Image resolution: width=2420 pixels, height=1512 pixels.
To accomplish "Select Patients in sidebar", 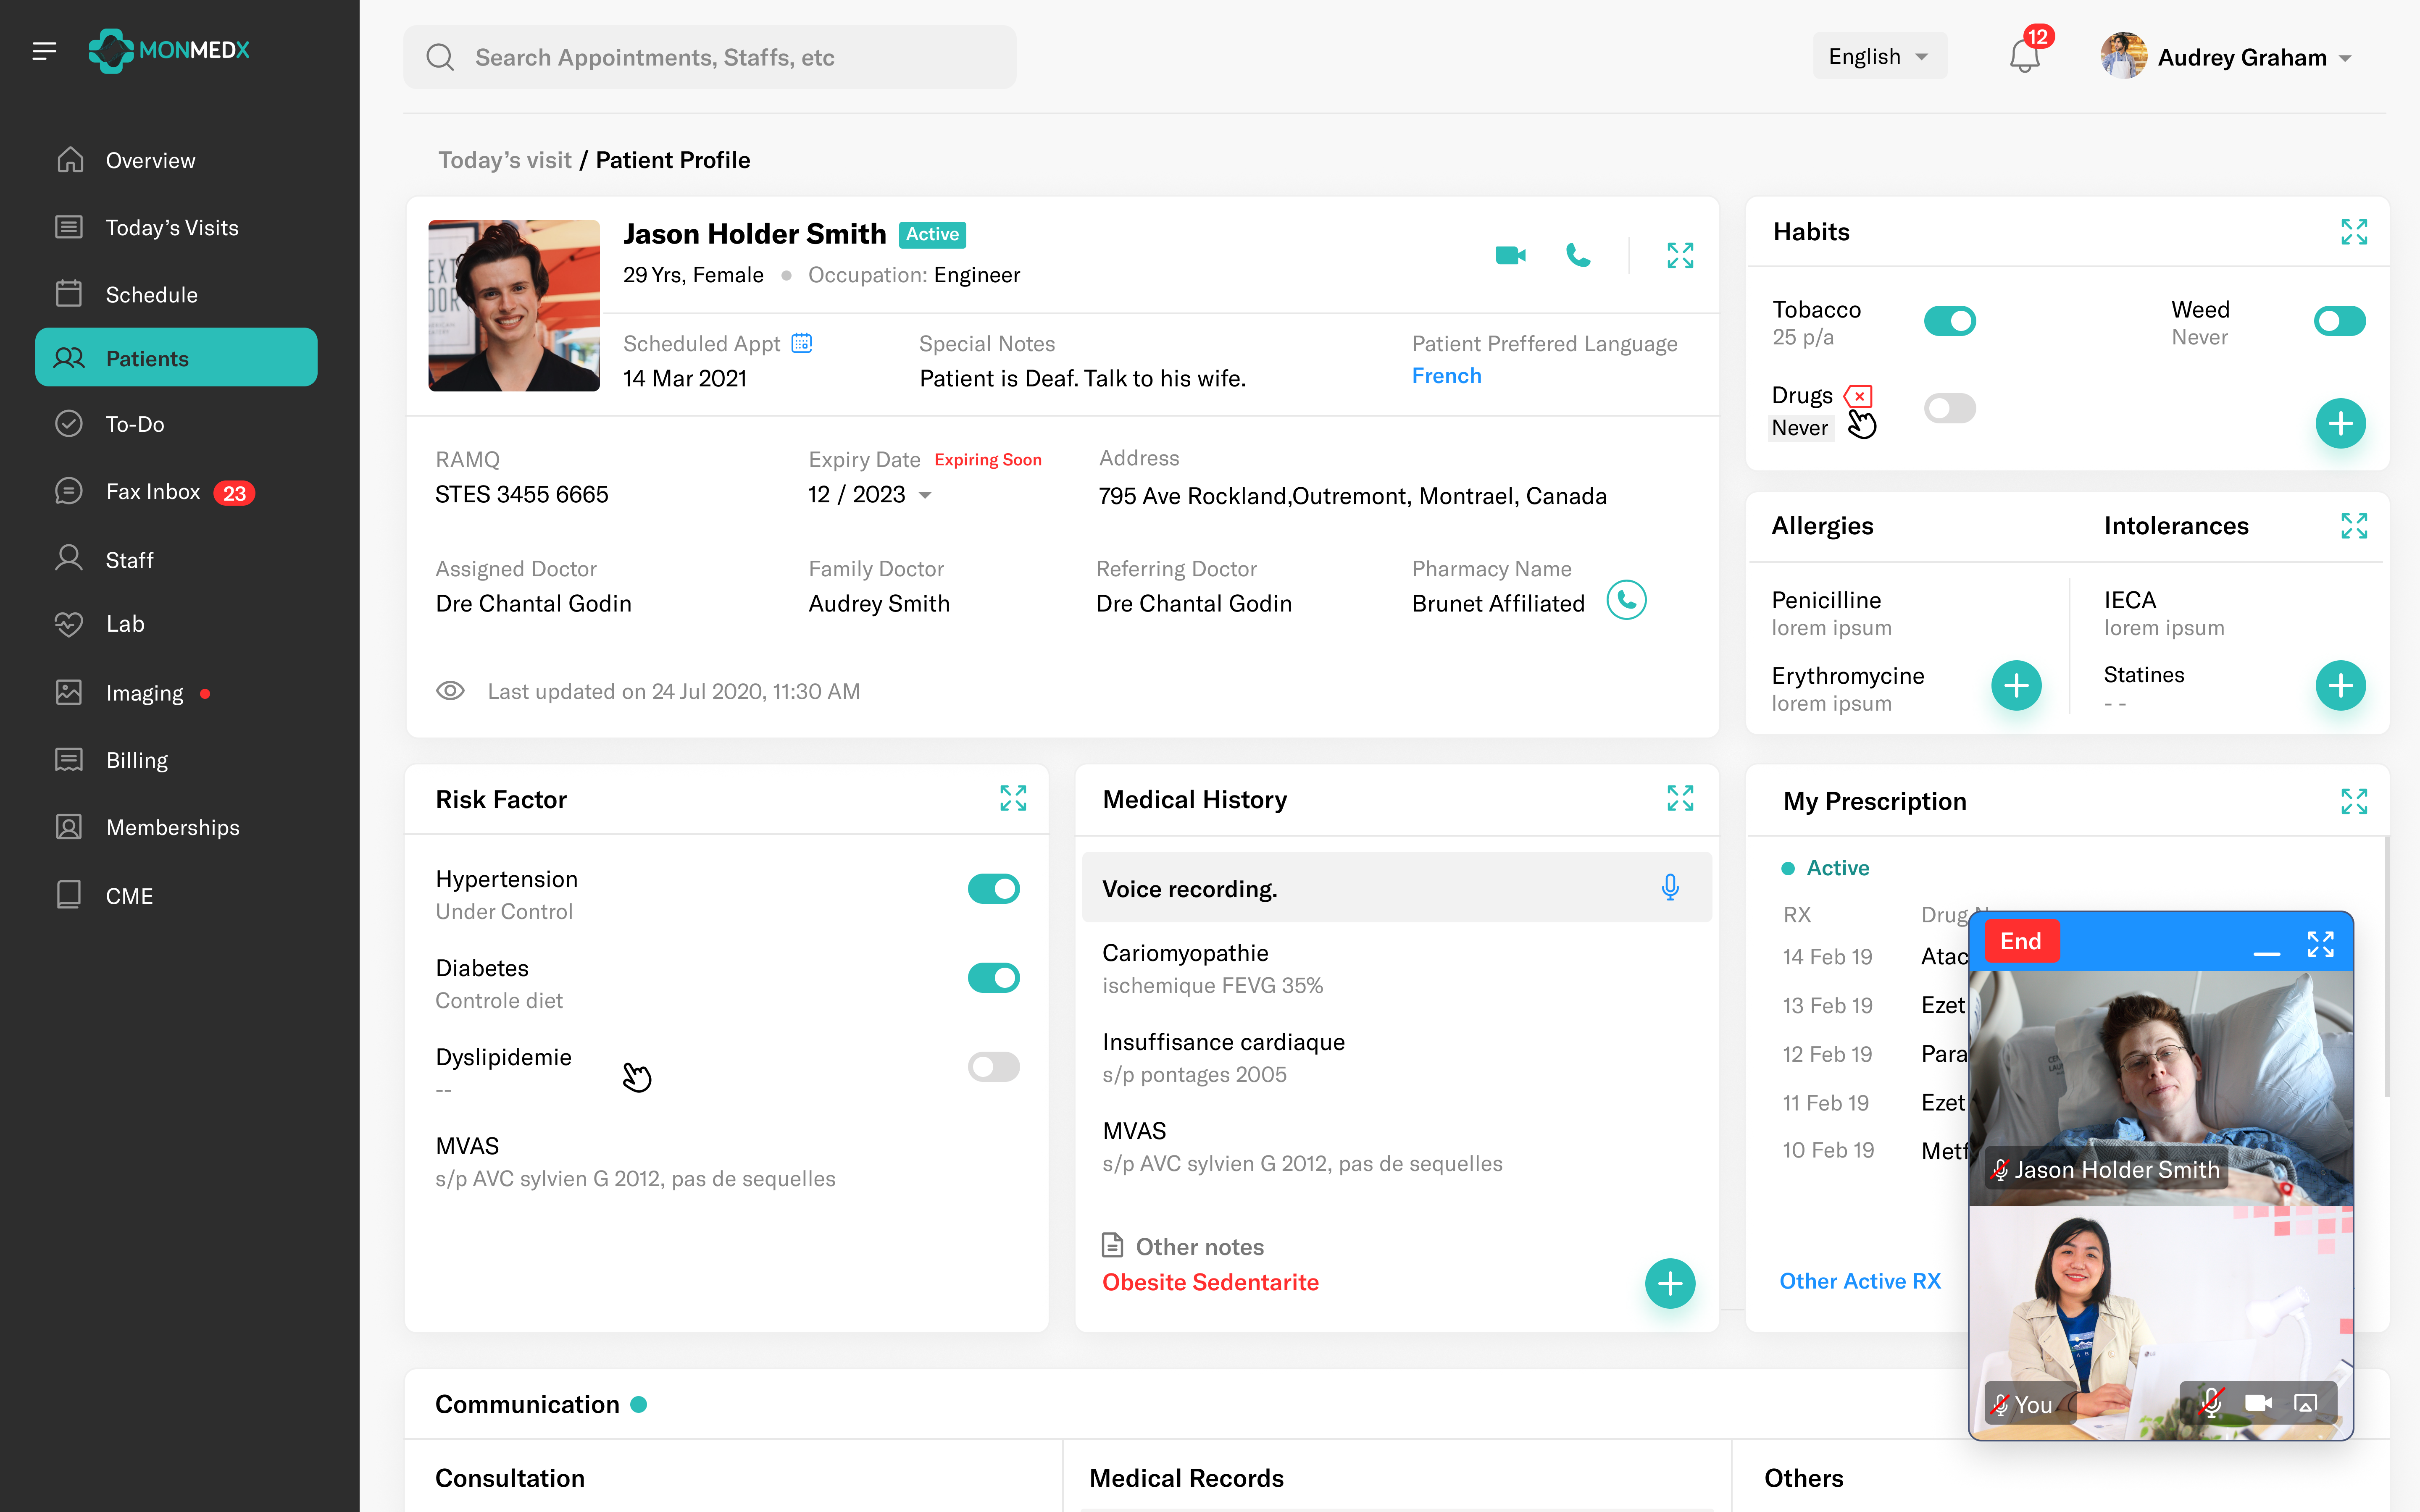I will coord(176,357).
